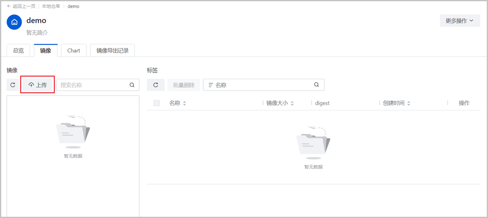Switch to the 总览 tab
The width and height of the screenshot is (488, 218).
pyautogui.click(x=18, y=51)
